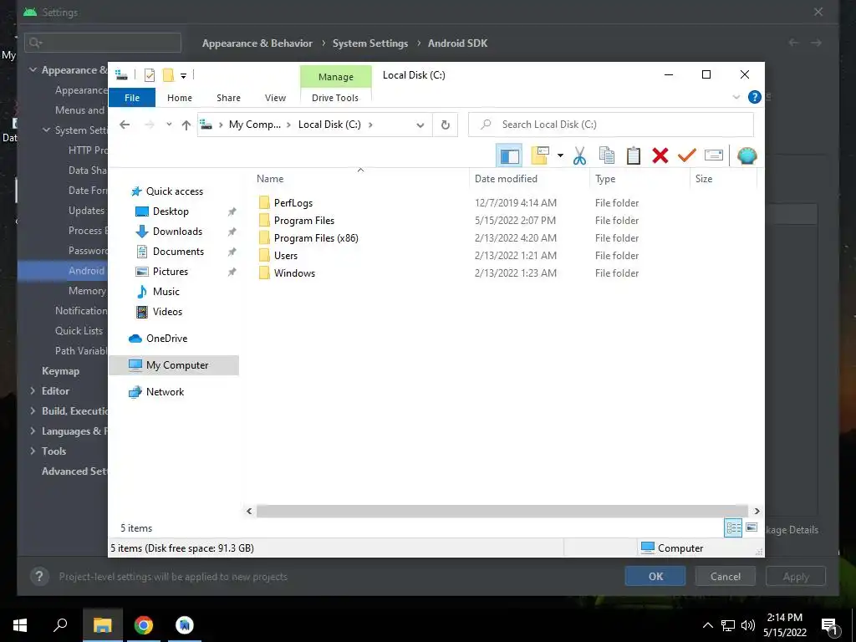
Task: Open the folder options dropdown arrow
Action: point(560,155)
